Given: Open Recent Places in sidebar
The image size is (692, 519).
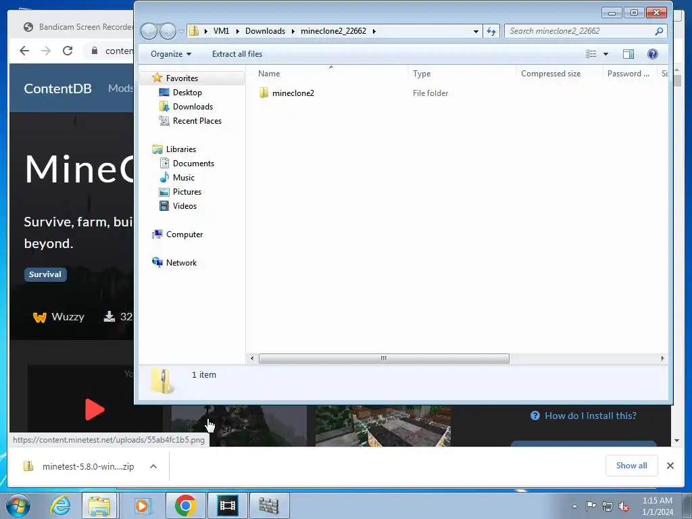Looking at the screenshot, I should click(197, 121).
